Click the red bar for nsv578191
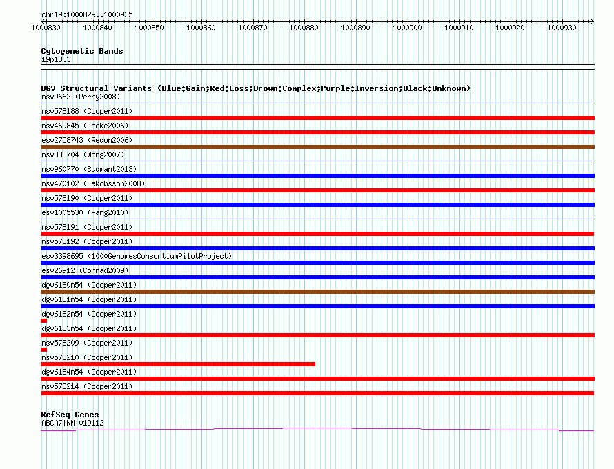The image size is (614, 469). 317,234
